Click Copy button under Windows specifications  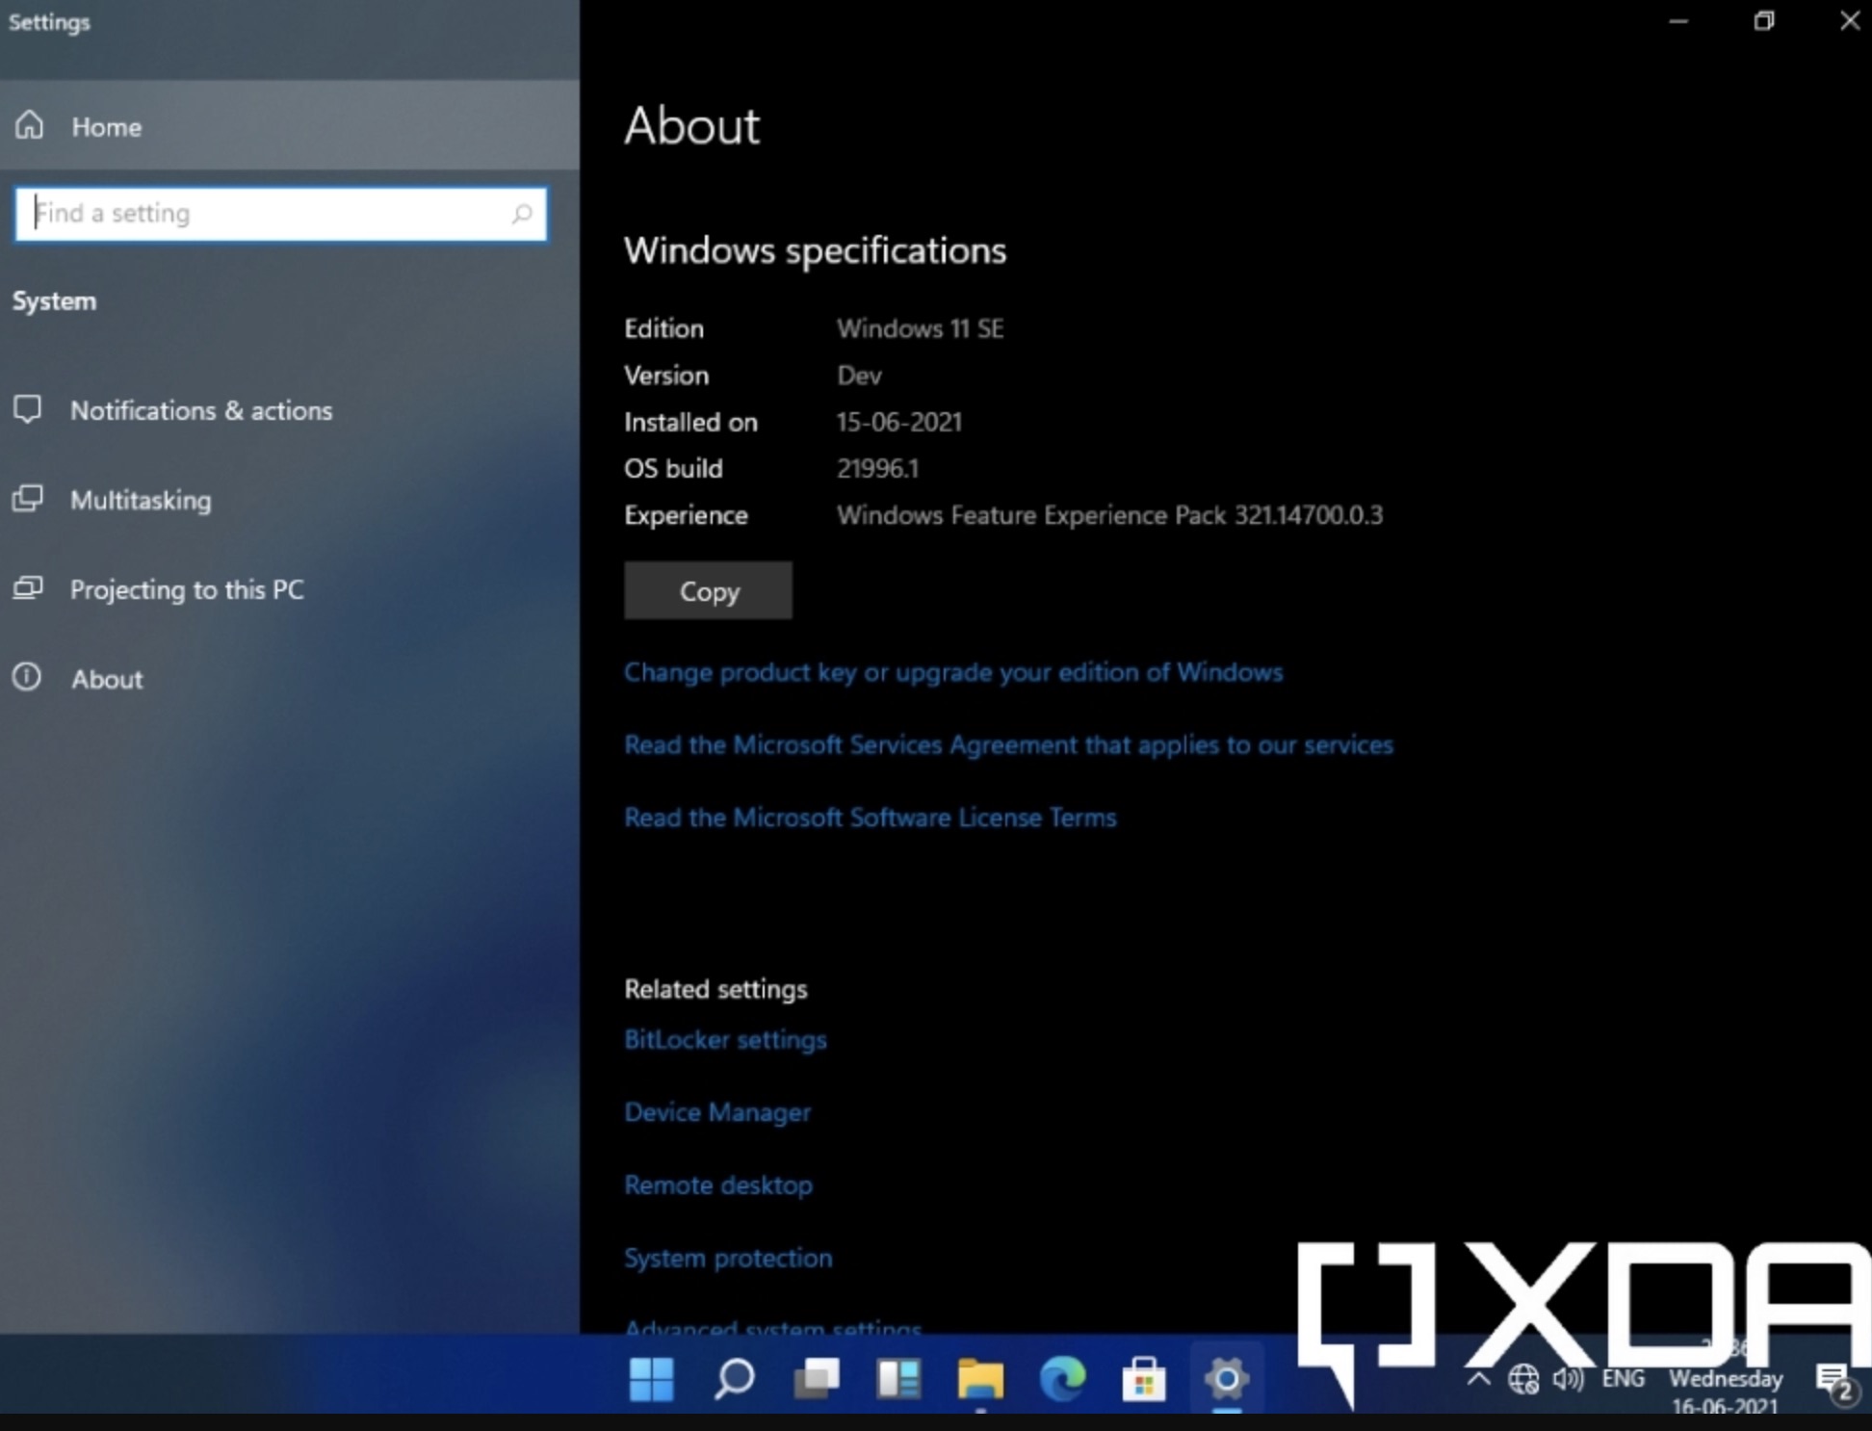[708, 591]
